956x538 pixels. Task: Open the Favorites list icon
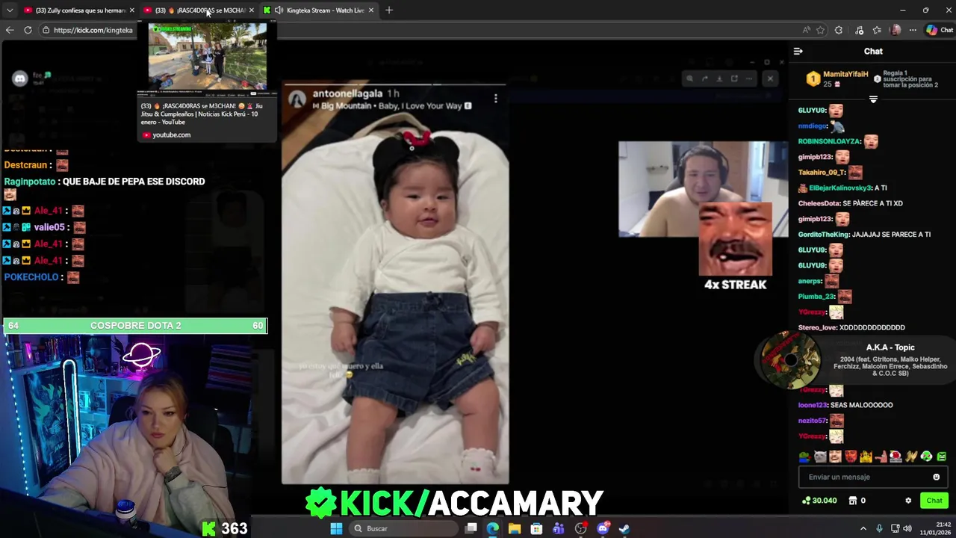tap(877, 30)
